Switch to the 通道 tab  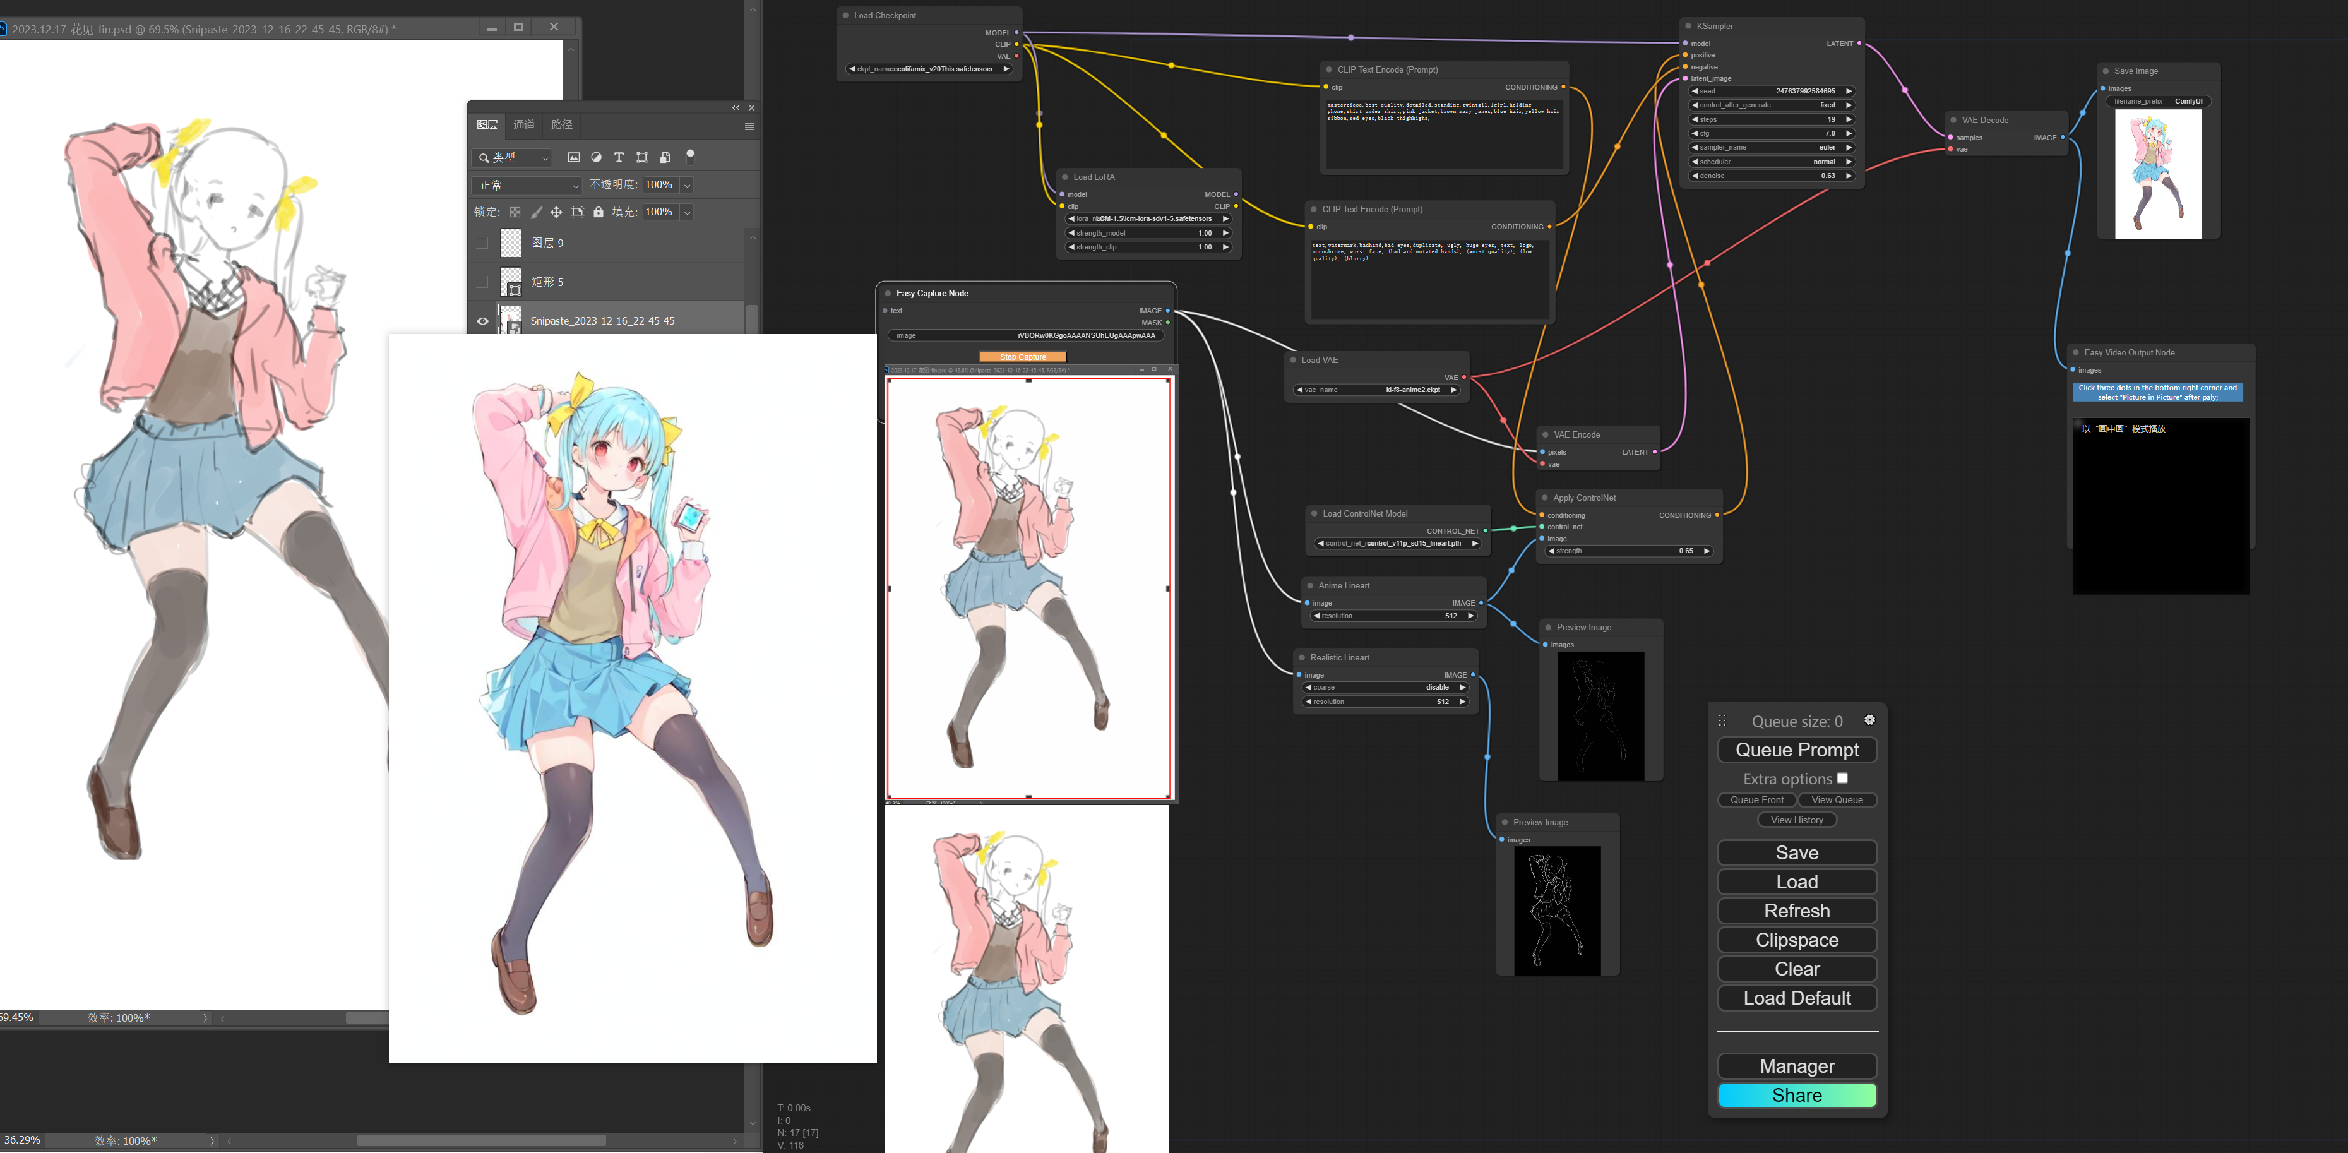524,125
